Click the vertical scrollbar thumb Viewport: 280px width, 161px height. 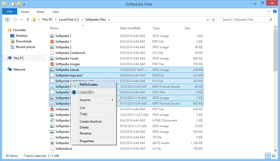pos(275,50)
